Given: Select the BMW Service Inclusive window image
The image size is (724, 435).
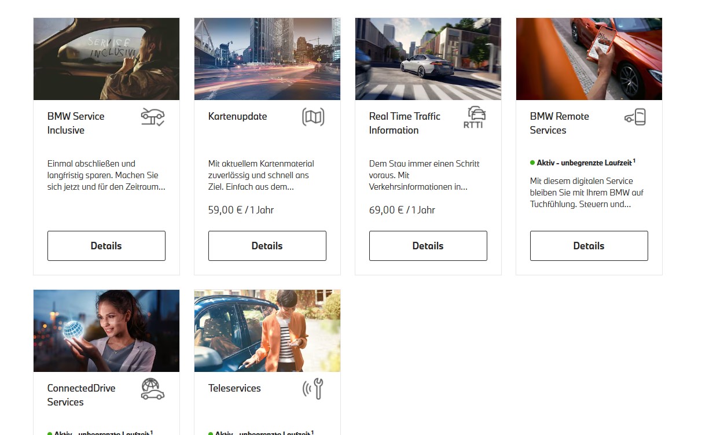Looking at the screenshot, I should click(106, 59).
